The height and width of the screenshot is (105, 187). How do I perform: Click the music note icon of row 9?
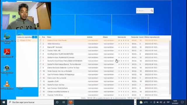(40, 68)
